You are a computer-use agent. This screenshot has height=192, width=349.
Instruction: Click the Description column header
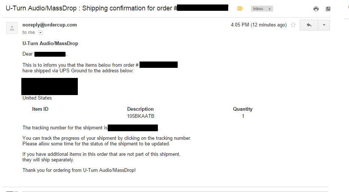[140, 109]
